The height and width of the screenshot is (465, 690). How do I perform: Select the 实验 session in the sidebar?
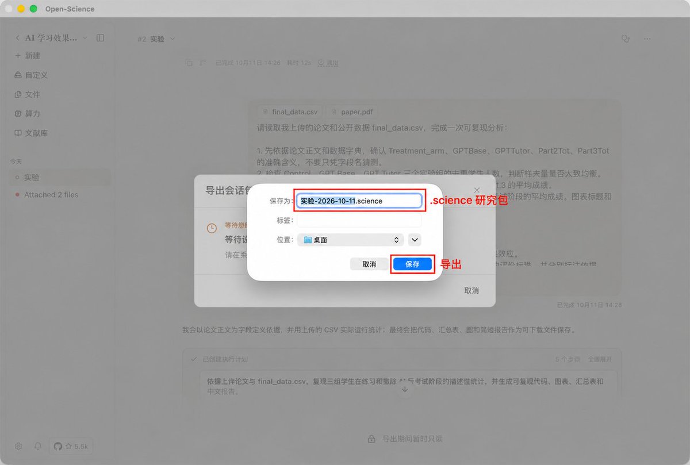(x=62, y=178)
